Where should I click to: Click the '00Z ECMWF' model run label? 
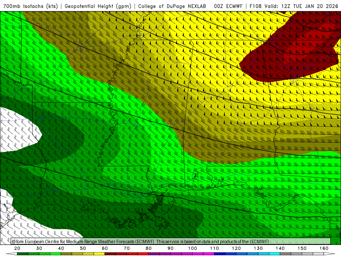(x=228, y=6)
